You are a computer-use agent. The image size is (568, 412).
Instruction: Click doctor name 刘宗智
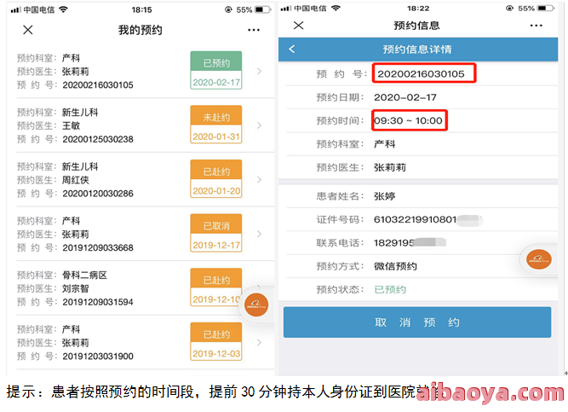(75, 288)
